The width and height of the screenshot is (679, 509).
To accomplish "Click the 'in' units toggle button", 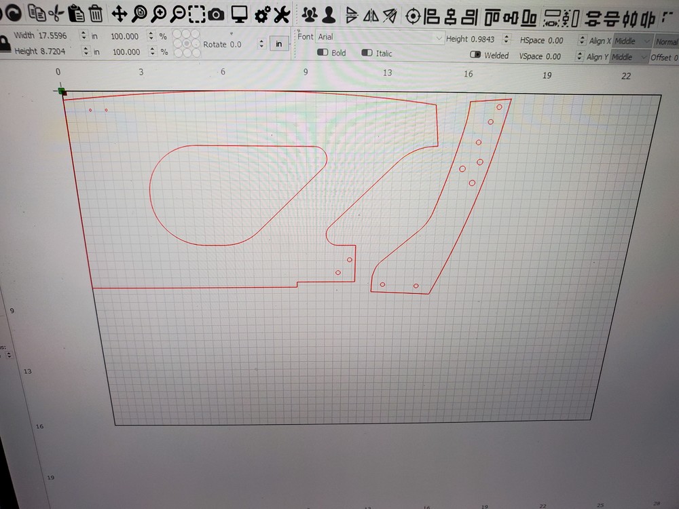I will click(x=279, y=43).
